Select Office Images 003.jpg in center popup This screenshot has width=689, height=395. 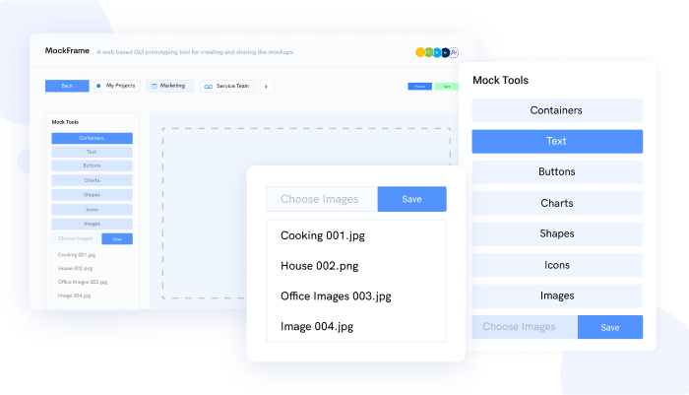(x=336, y=296)
